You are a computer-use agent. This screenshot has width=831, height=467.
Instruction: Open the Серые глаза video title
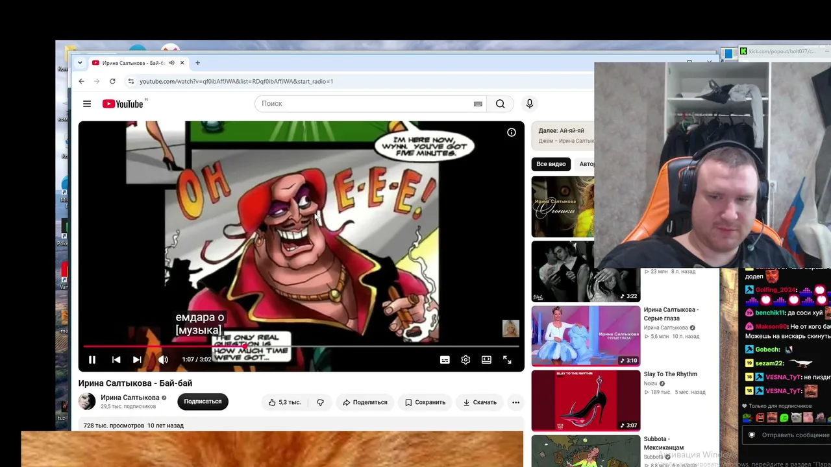click(671, 313)
